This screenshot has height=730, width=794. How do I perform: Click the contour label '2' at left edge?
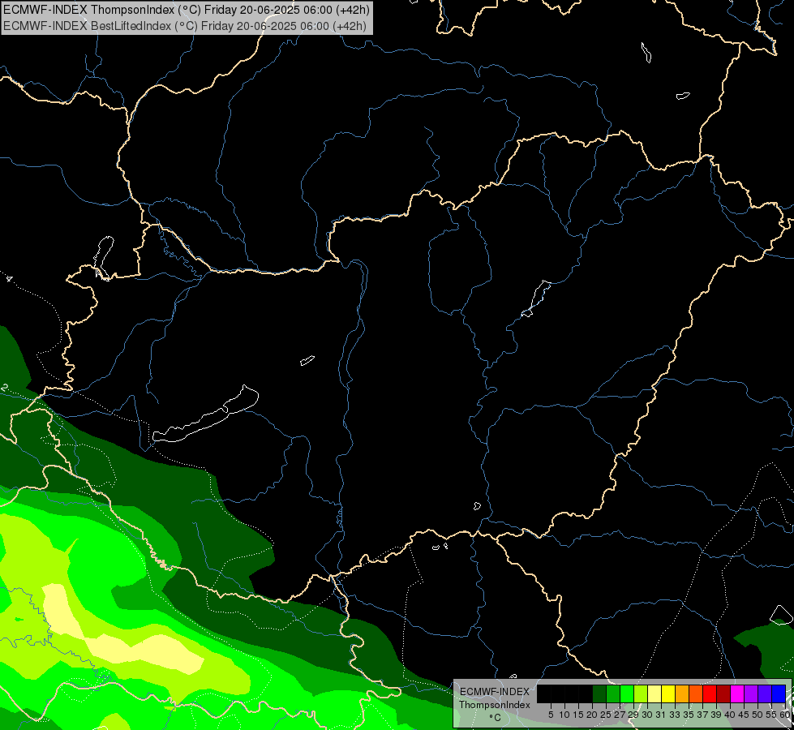5,388
